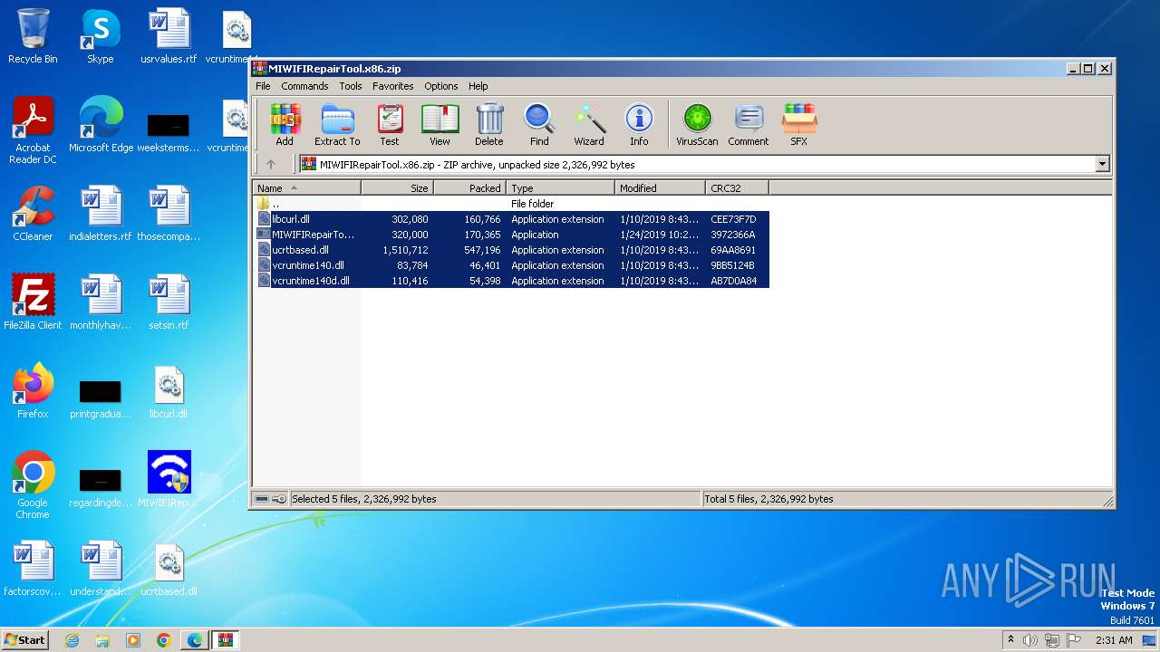Open Firefox desktop shortcut
1160x652 pixels.
(x=33, y=391)
